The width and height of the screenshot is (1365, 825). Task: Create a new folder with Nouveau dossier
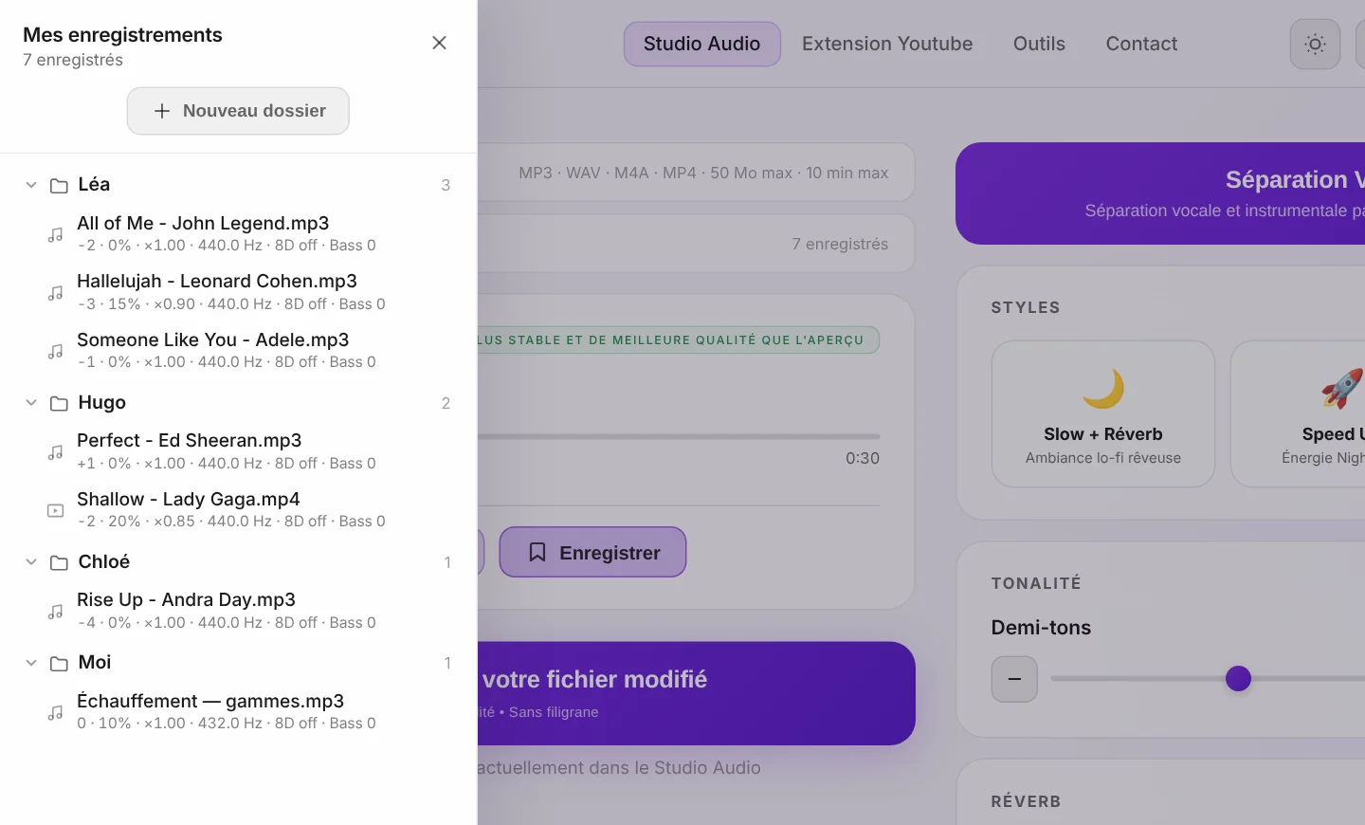pos(238,111)
